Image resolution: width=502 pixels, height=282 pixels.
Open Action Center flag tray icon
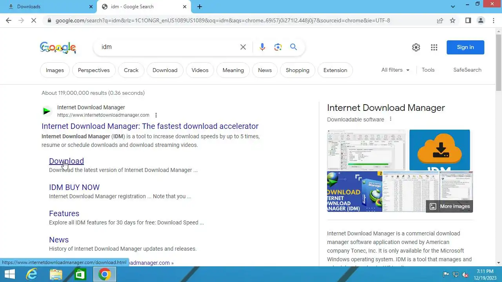(x=446, y=274)
